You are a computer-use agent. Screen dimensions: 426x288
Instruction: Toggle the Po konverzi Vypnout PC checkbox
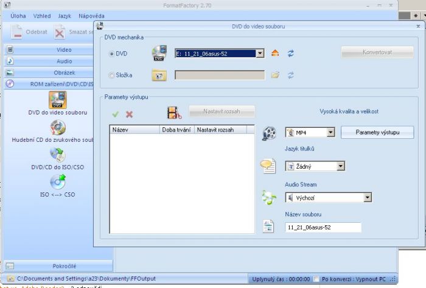[x=316, y=279]
